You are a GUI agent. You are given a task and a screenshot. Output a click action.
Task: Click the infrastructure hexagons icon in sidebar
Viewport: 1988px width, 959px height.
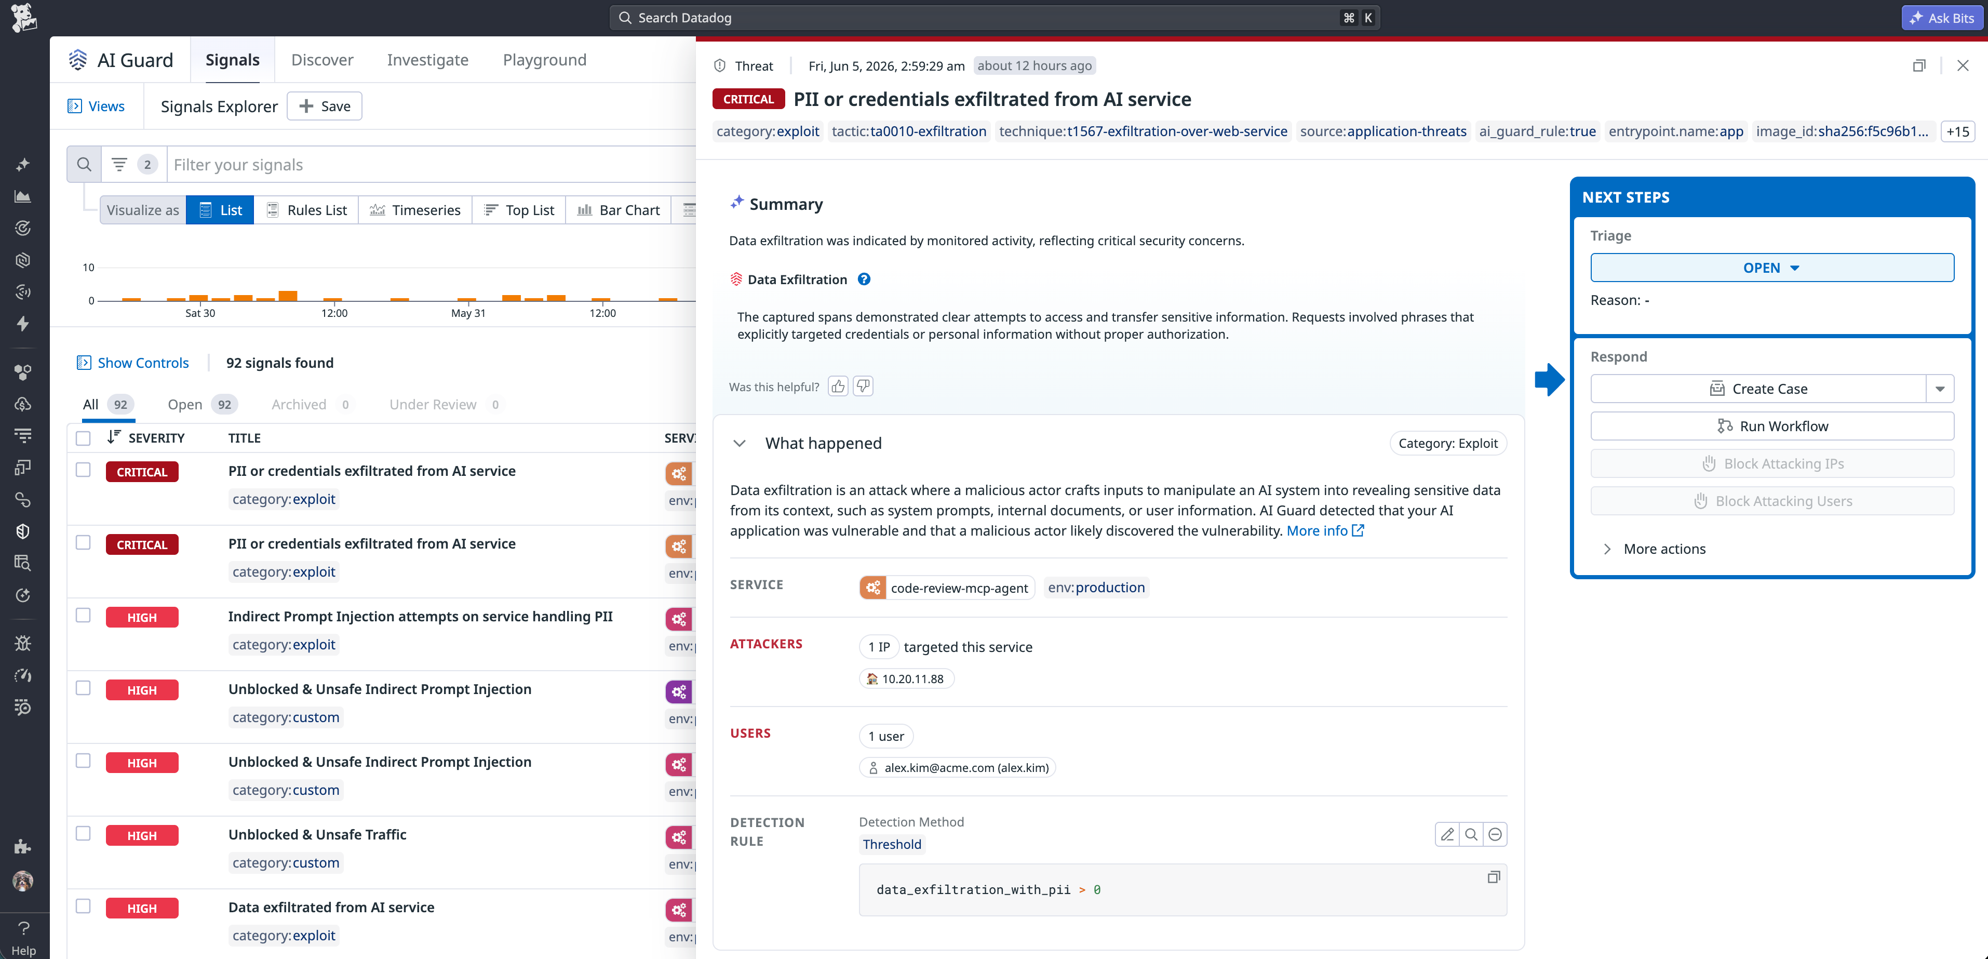coord(23,372)
